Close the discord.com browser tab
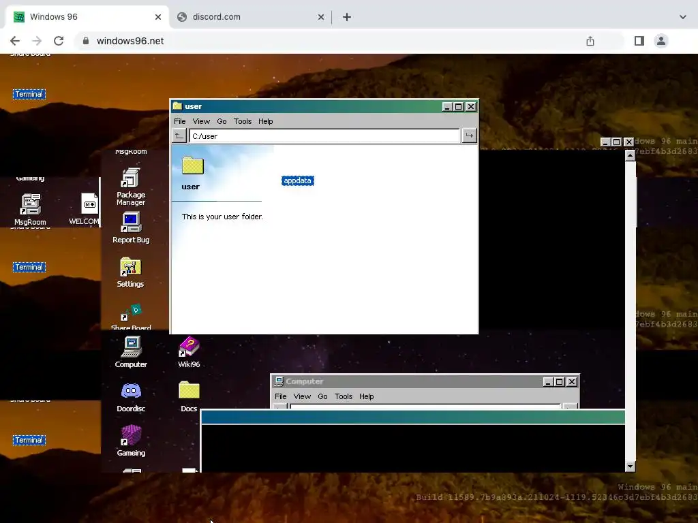Image resolution: width=698 pixels, height=523 pixels. [x=321, y=17]
